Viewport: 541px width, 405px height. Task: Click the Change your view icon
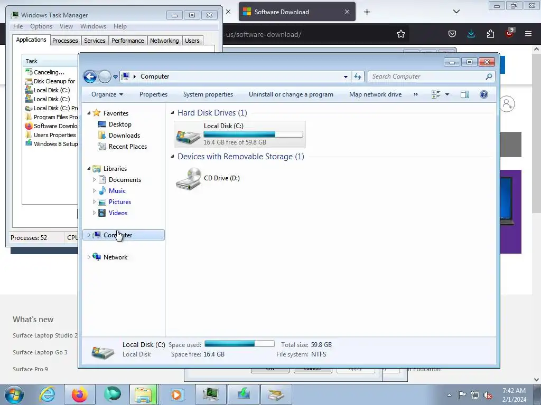coord(436,94)
